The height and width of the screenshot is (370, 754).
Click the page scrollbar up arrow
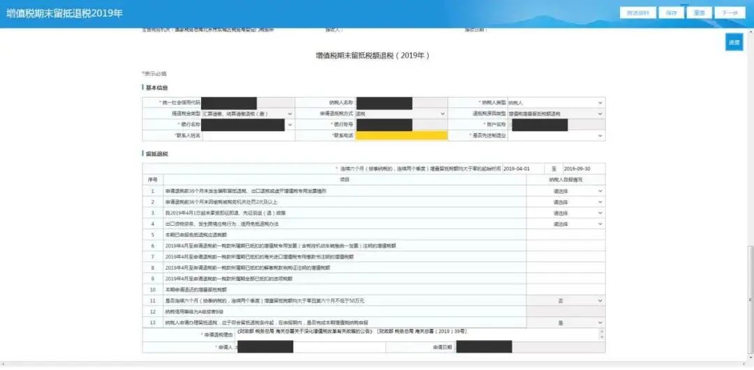pyautogui.click(x=751, y=31)
